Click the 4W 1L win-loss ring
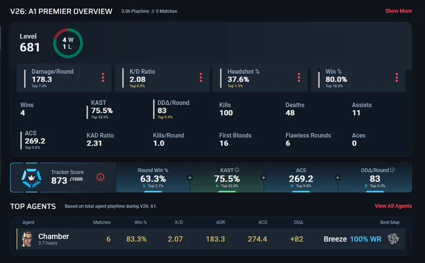The height and width of the screenshot is (263, 425). [x=68, y=43]
